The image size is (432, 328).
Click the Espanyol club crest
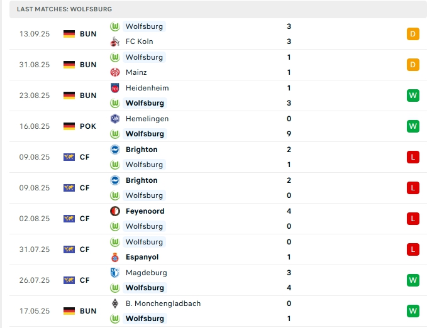click(115, 257)
